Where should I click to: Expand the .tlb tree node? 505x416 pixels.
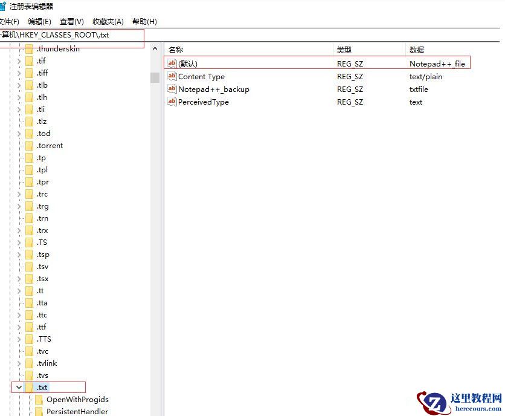(x=19, y=85)
